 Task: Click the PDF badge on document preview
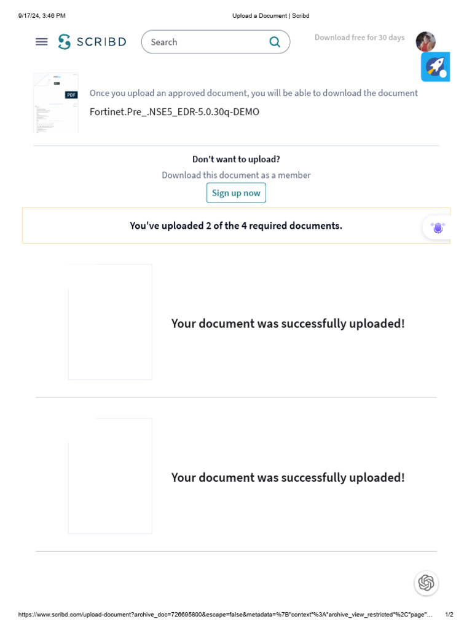pos(71,95)
